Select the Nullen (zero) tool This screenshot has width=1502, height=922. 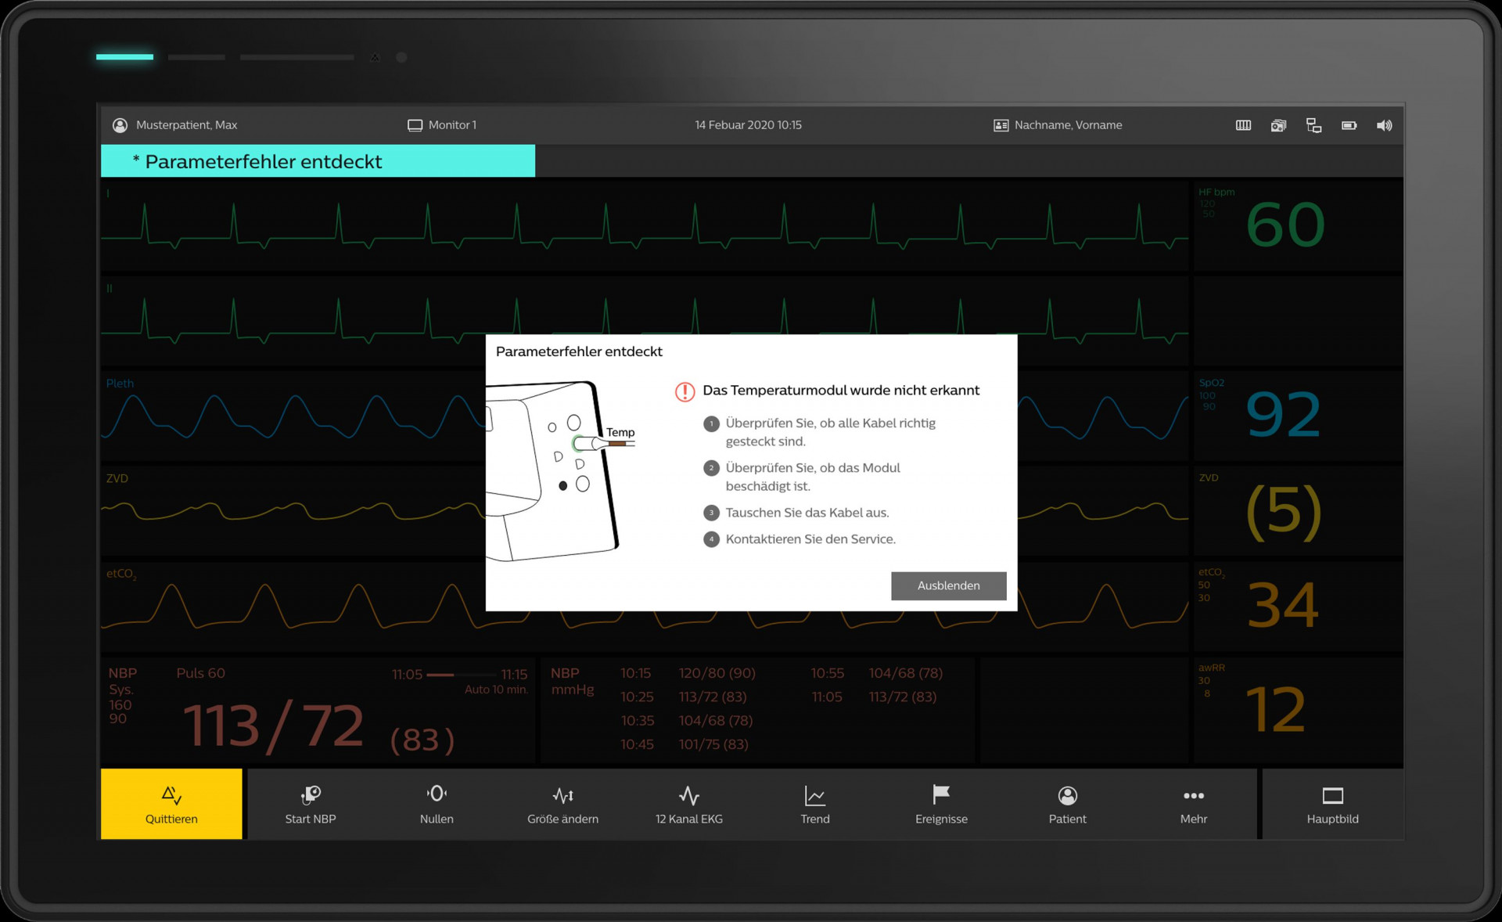437,804
